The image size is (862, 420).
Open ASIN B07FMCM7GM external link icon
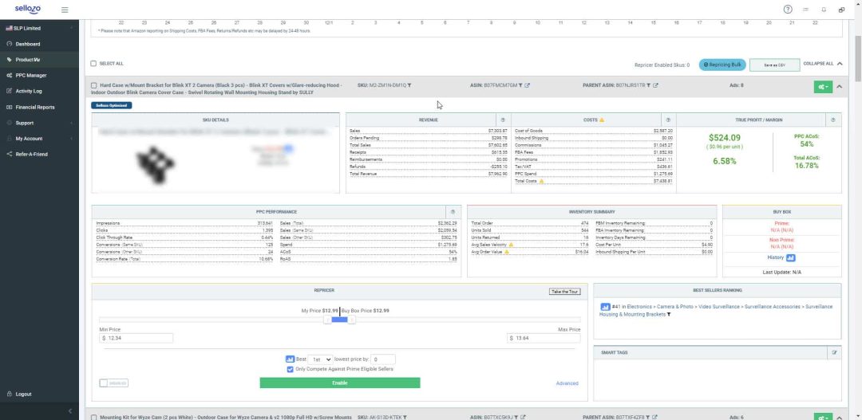(x=528, y=85)
